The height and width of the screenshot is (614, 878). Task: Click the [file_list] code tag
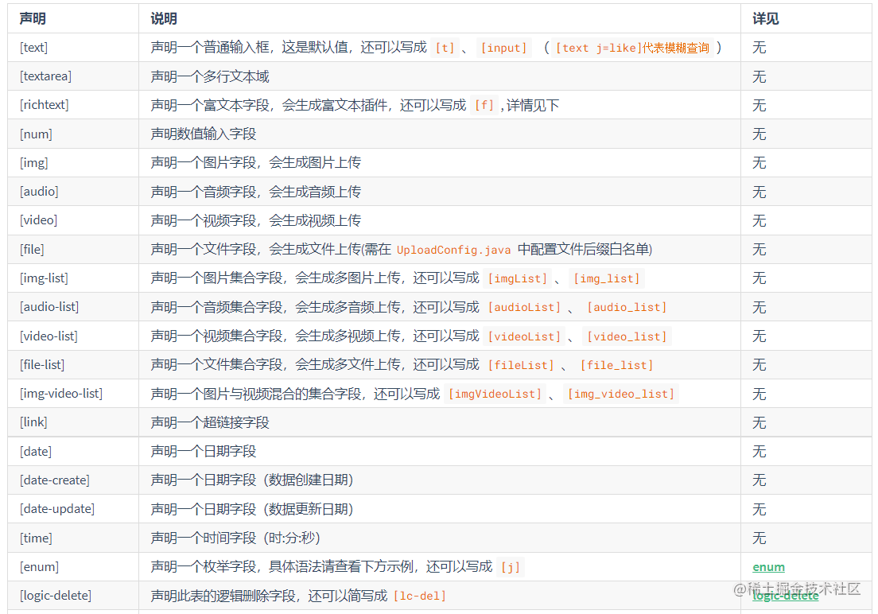(616, 365)
